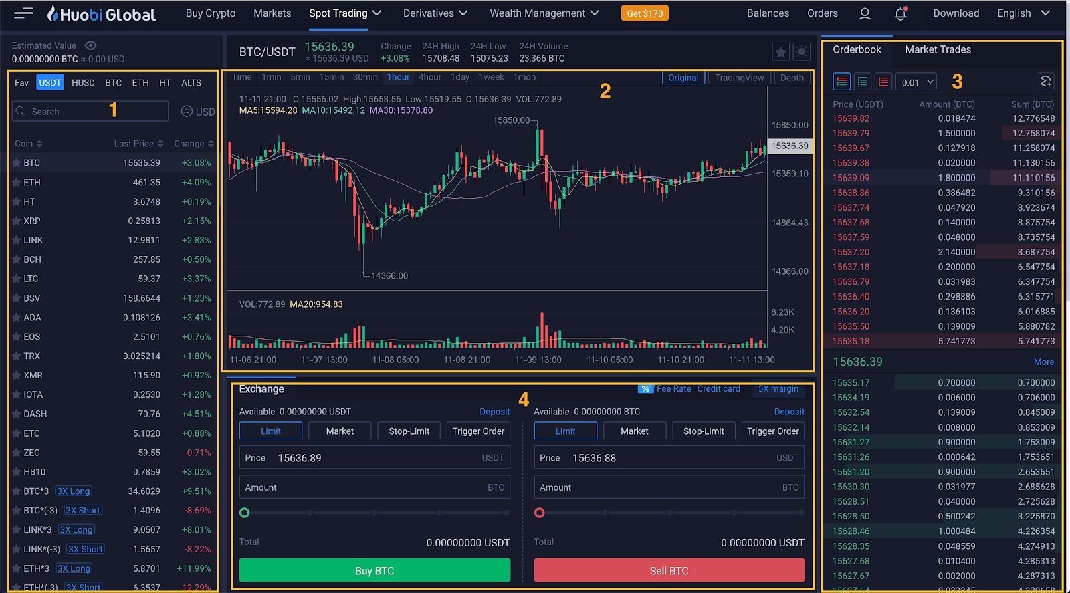Image resolution: width=1070 pixels, height=593 pixels.
Task: Switch to the Market Trades tab
Action: pos(938,49)
